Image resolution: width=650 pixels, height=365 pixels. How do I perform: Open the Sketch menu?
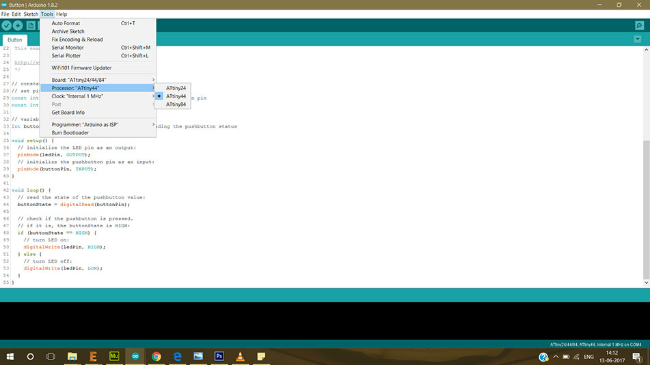click(x=31, y=14)
